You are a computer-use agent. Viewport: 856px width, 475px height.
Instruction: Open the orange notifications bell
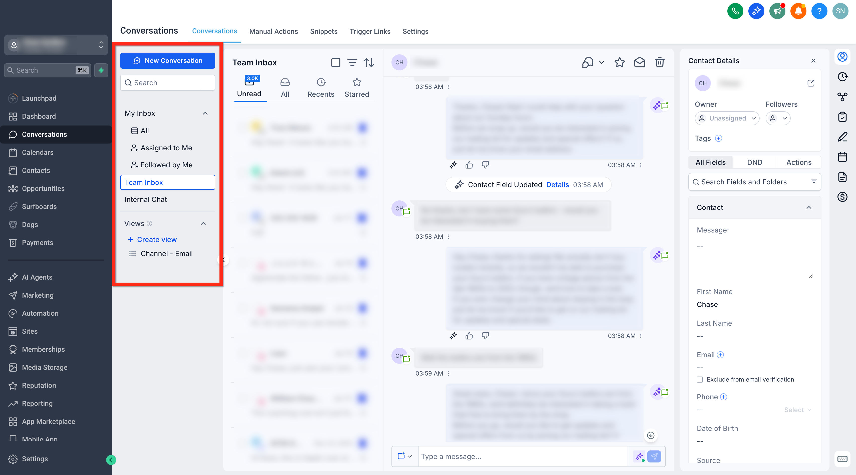[x=798, y=11]
